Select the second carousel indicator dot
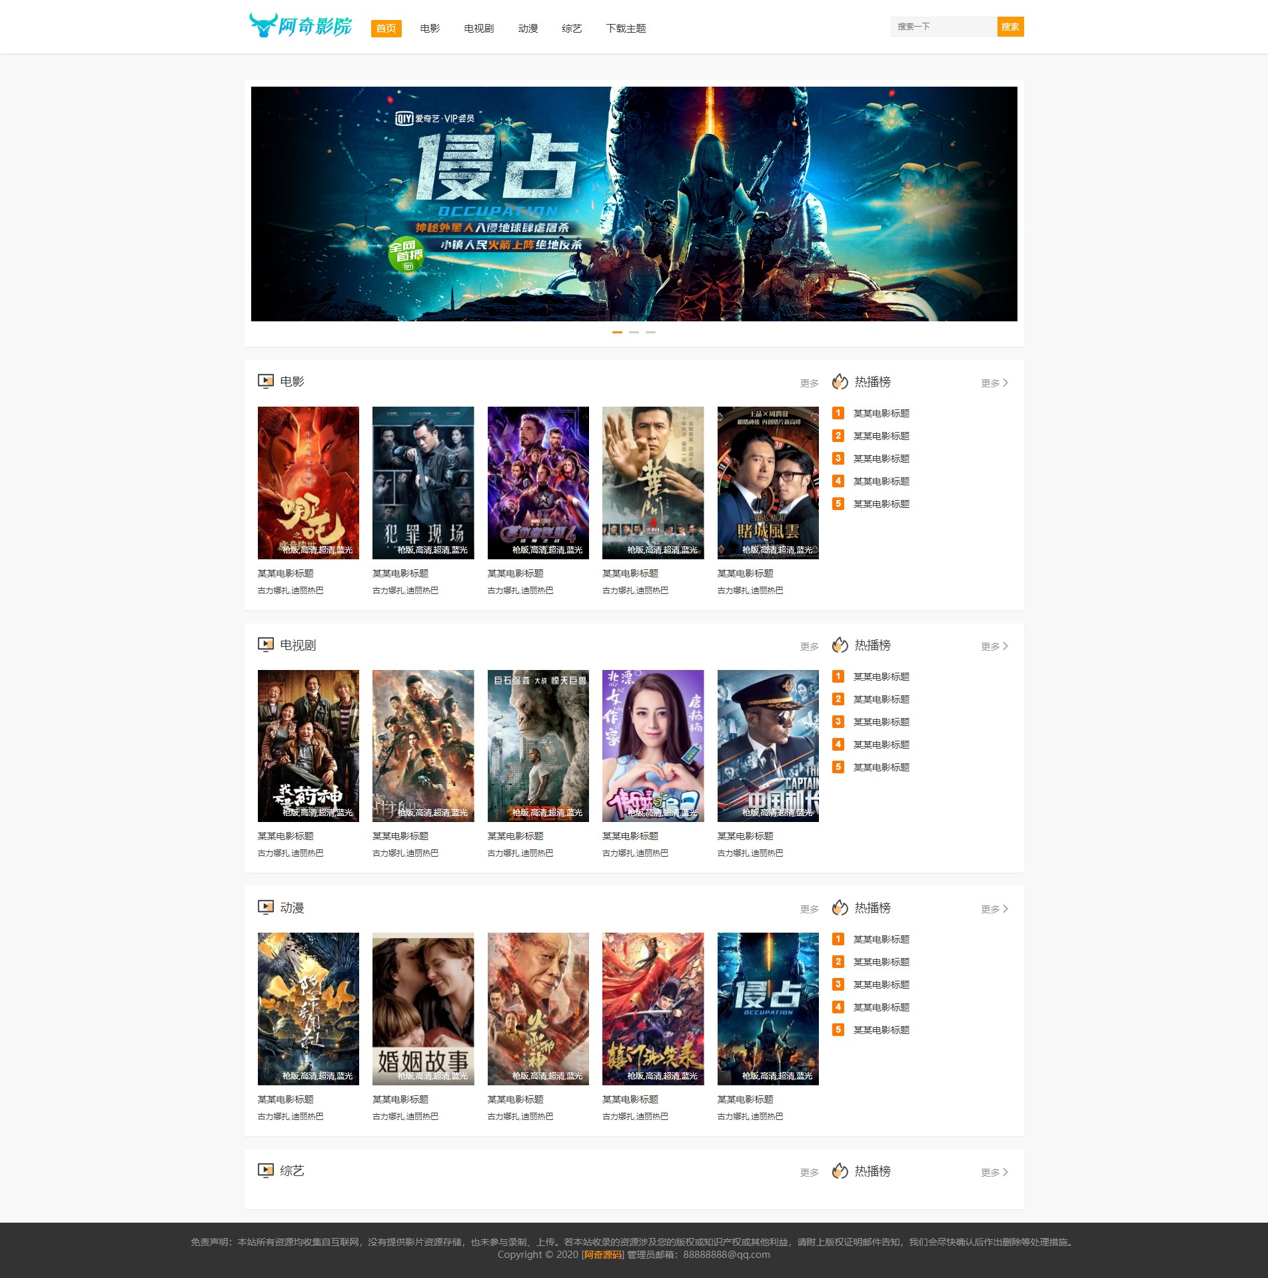Image resolution: width=1268 pixels, height=1278 pixels. click(634, 332)
